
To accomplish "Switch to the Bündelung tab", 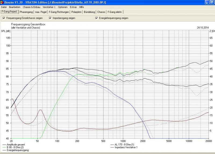I will (89, 12).
